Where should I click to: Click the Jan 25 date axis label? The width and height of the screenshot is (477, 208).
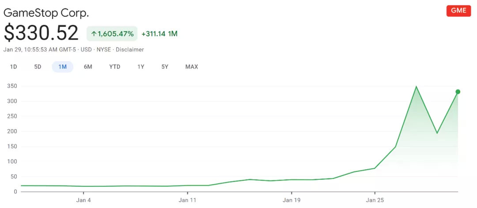(375, 200)
